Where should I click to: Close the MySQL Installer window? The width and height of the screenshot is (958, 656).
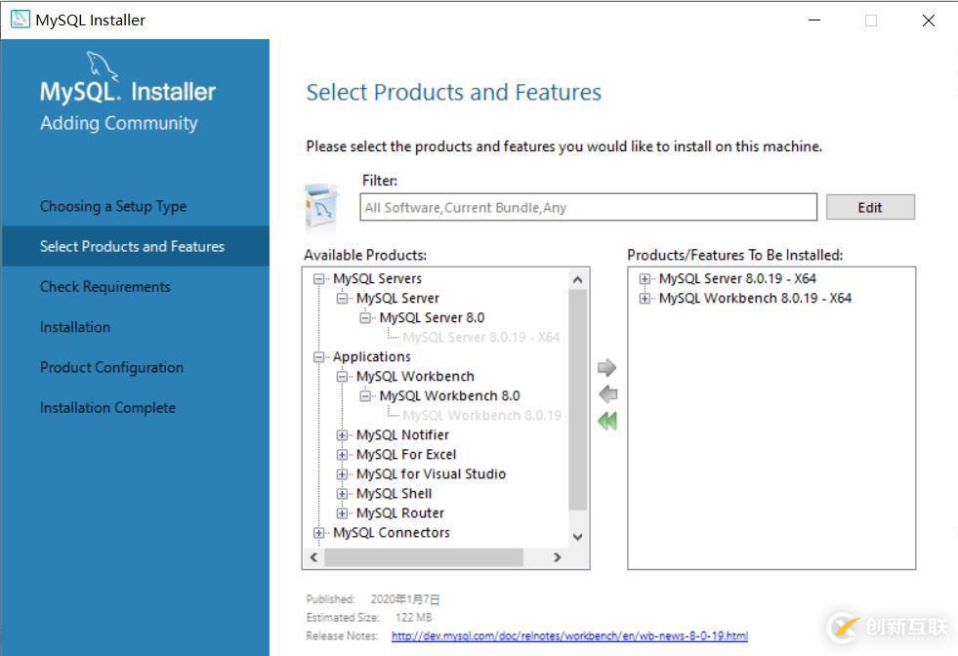pyautogui.click(x=928, y=20)
